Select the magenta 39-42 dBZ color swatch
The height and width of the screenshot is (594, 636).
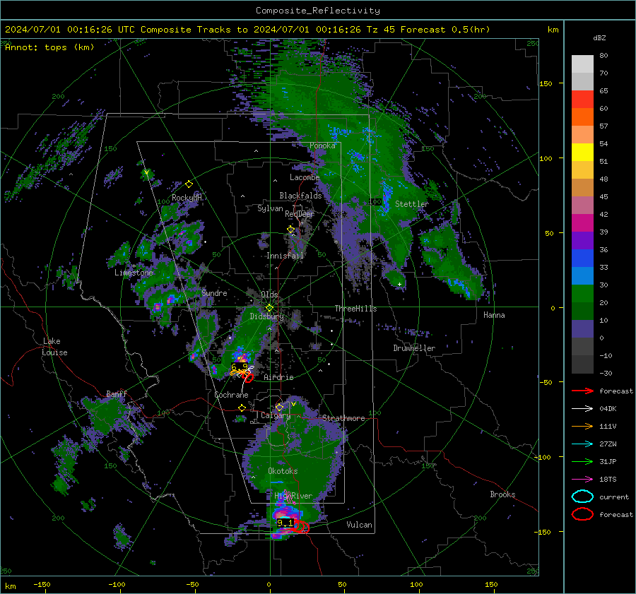[x=582, y=223]
